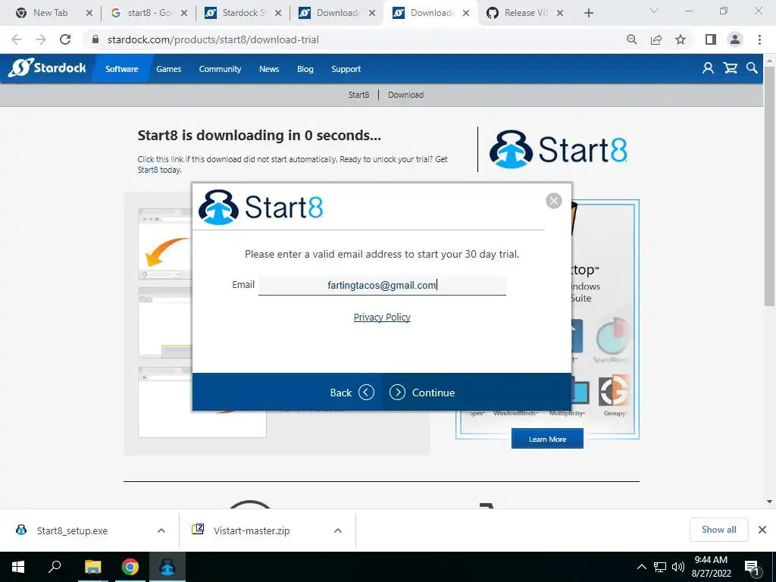Image resolution: width=776 pixels, height=582 pixels.
Task: Reload the current page
Action: pyautogui.click(x=65, y=39)
